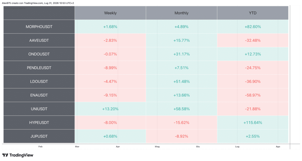
Task: Click HYPEUSDT YTD value +115.64%
Action: click(x=253, y=122)
